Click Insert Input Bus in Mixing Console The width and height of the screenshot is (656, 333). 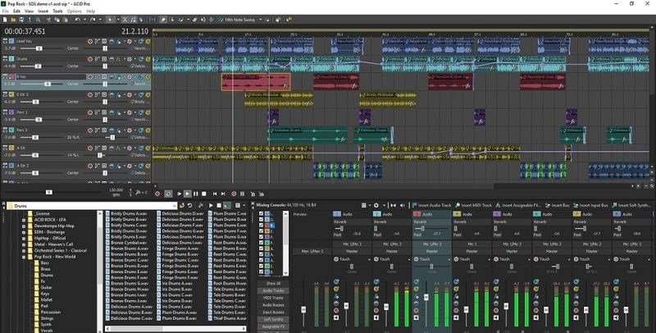tap(590, 205)
